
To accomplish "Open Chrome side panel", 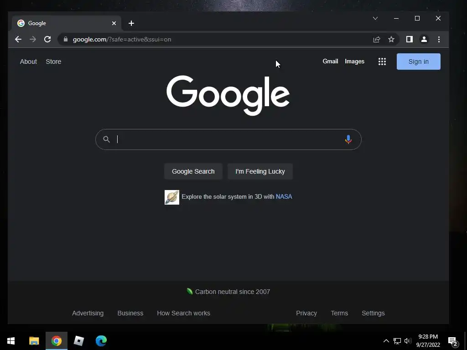I will 410,39.
